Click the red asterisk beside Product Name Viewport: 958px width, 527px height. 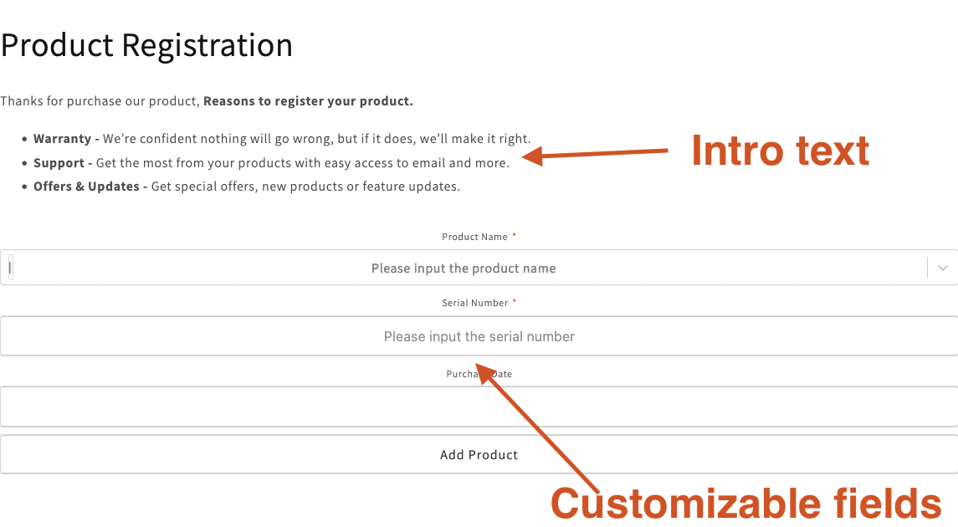click(515, 236)
